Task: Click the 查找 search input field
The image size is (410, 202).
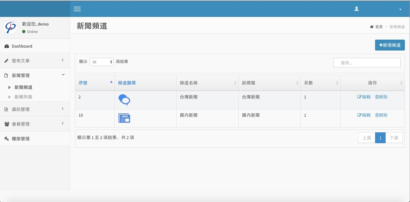Action: click(x=367, y=63)
